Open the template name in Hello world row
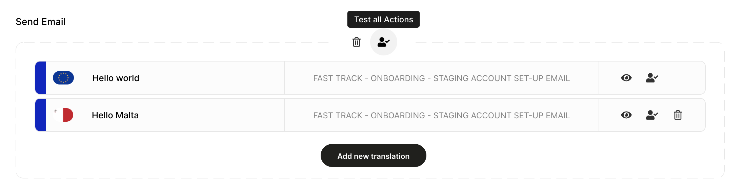Image resolution: width=745 pixels, height=194 pixels. 441,78
